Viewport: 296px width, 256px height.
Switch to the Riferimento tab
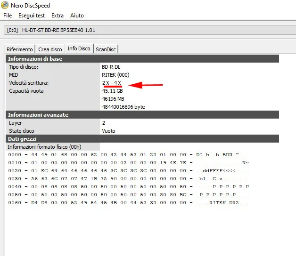point(20,49)
